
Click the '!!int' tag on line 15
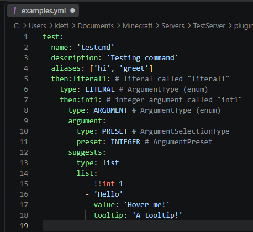click(x=104, y=184)
